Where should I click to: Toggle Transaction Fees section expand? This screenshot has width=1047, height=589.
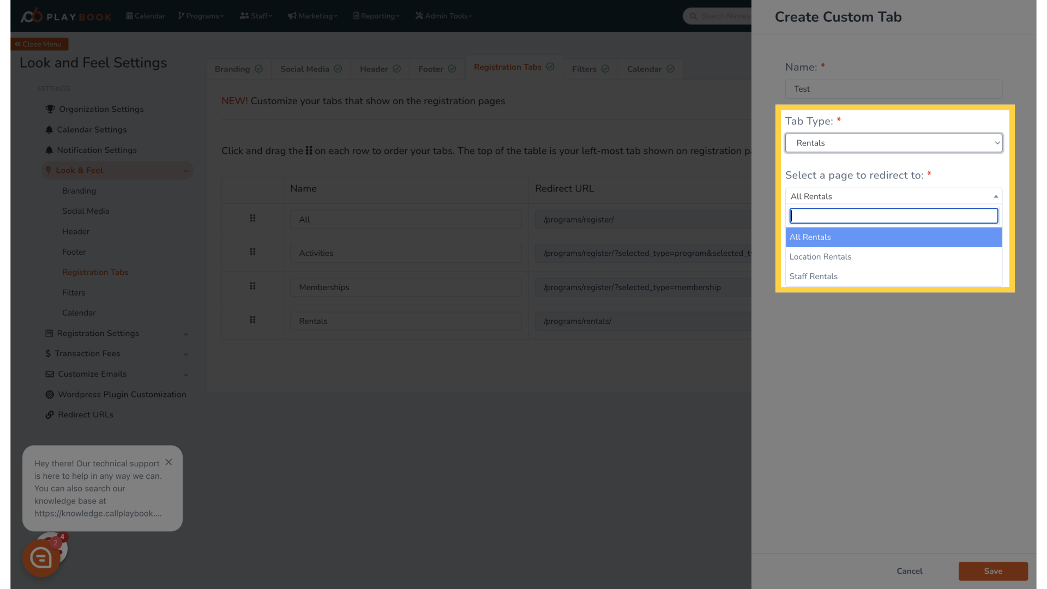tap(185, 354)
